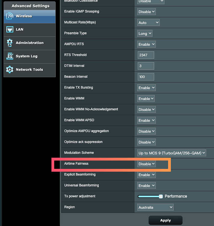Click the Universal Beamforming label
Viewport: 214px width, 226px height.
(82, 185)
